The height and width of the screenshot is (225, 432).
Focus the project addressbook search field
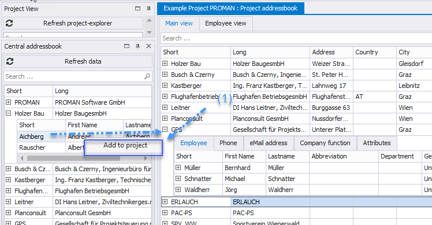tap(296, 38)
